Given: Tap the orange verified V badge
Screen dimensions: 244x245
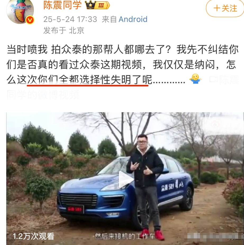Looking at the screenshot, I should (x=30, y=20).
